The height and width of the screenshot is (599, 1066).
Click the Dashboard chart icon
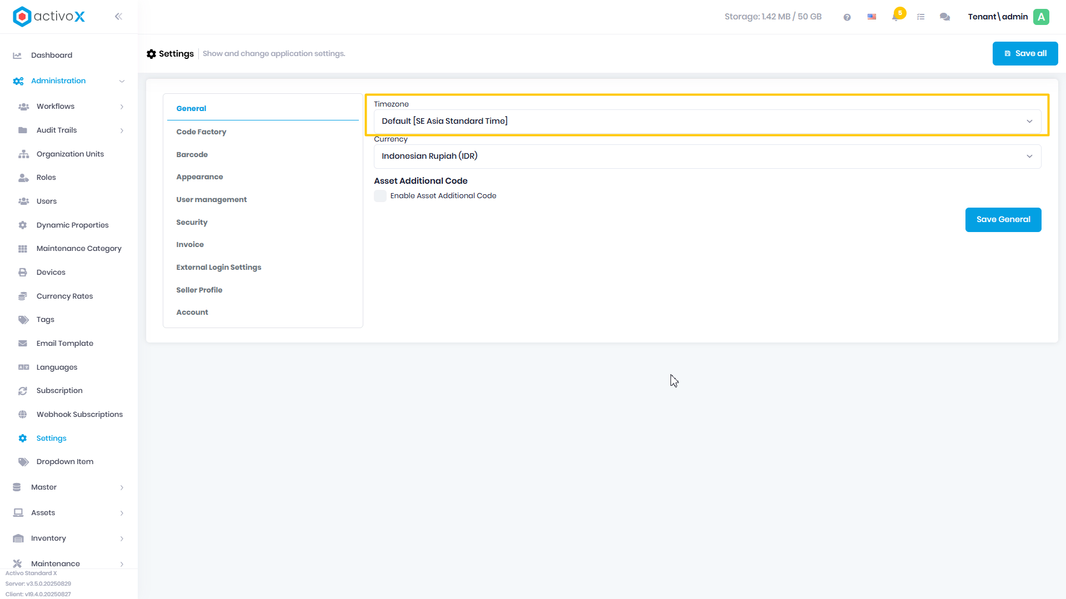[x=17, y=56]
